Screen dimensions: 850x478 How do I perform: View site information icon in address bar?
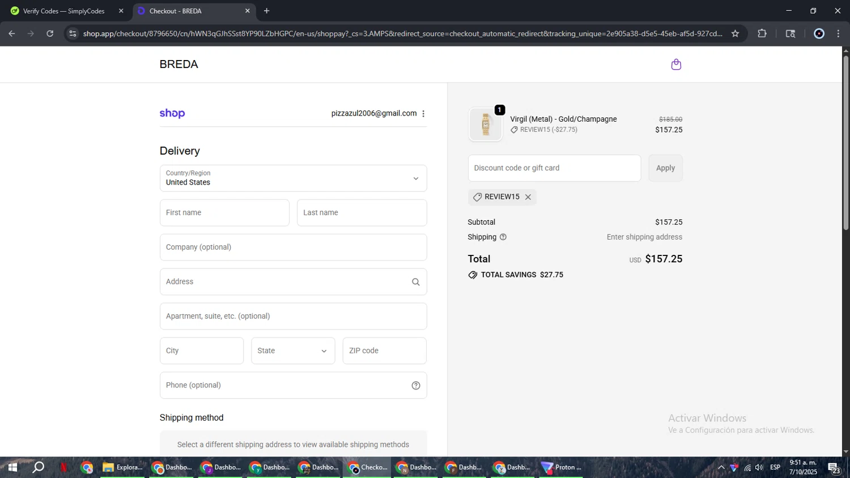pos(72,33)
